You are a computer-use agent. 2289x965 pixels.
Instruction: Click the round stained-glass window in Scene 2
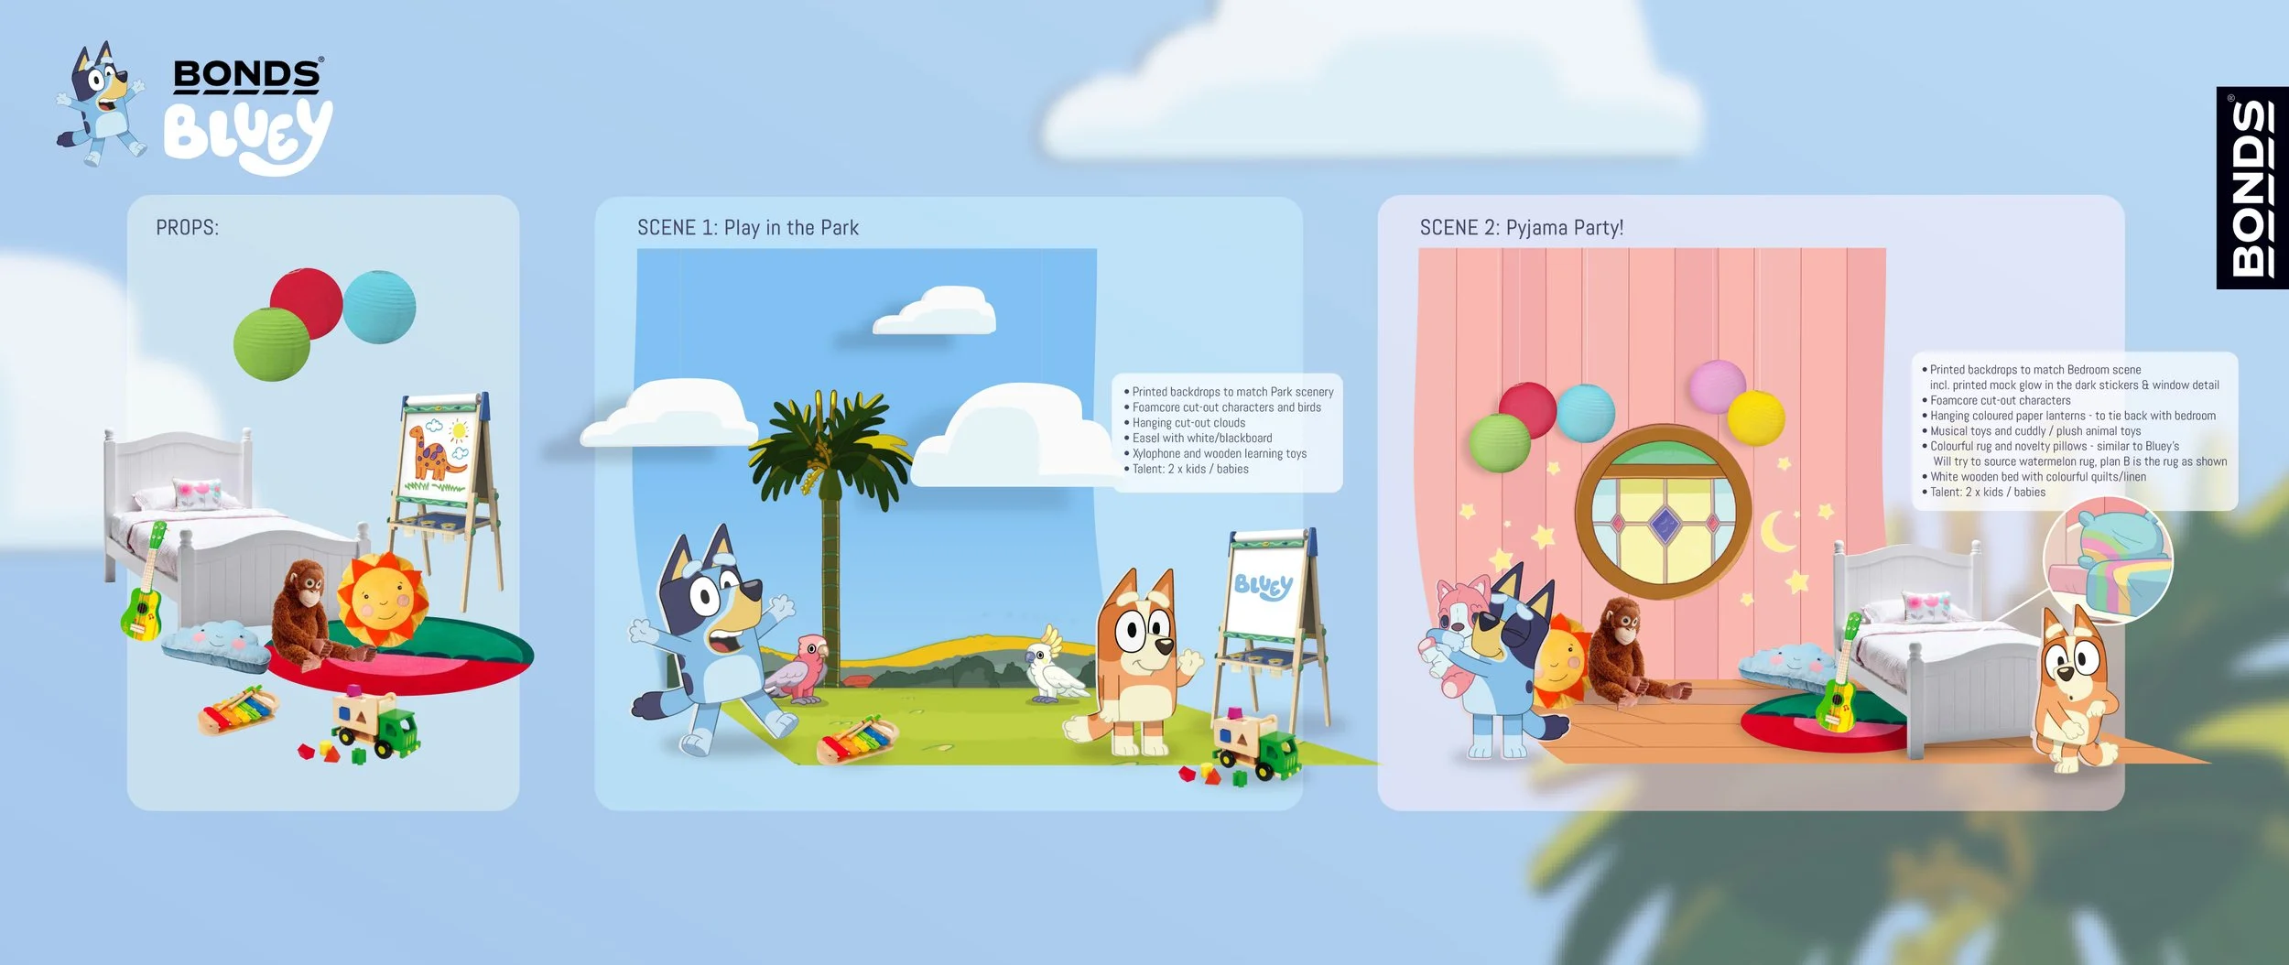tap(1663, 512)
